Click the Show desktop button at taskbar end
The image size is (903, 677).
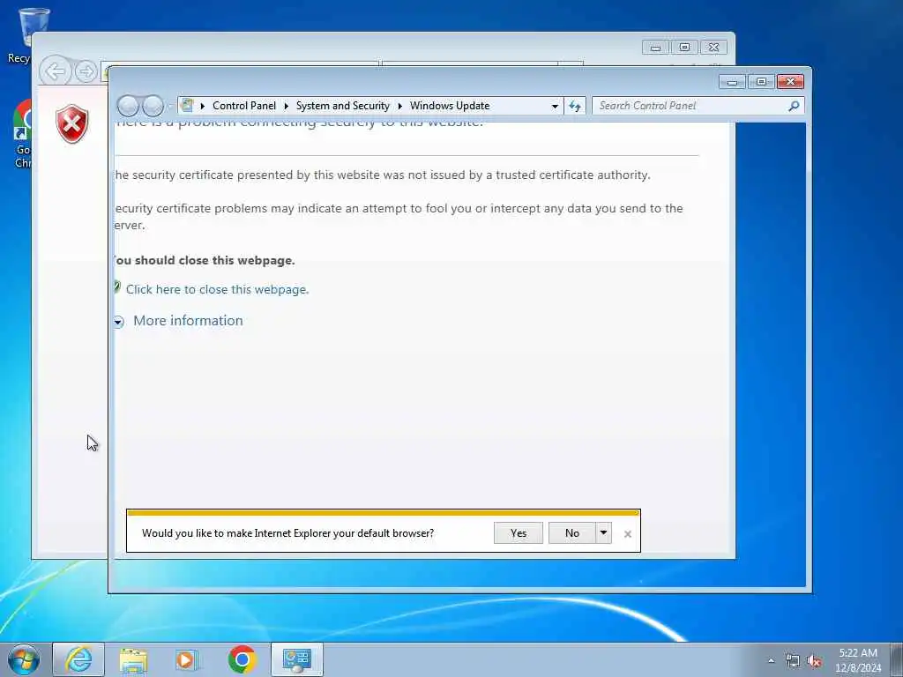click(897, 659)
